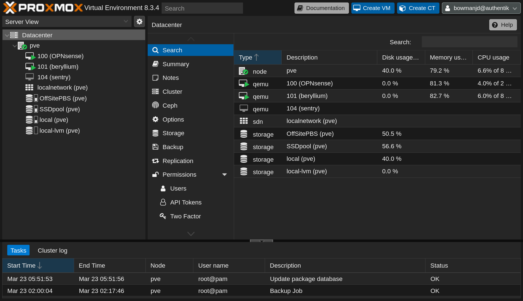Click the stopped sentry VM icon in tree

(30, 77)
